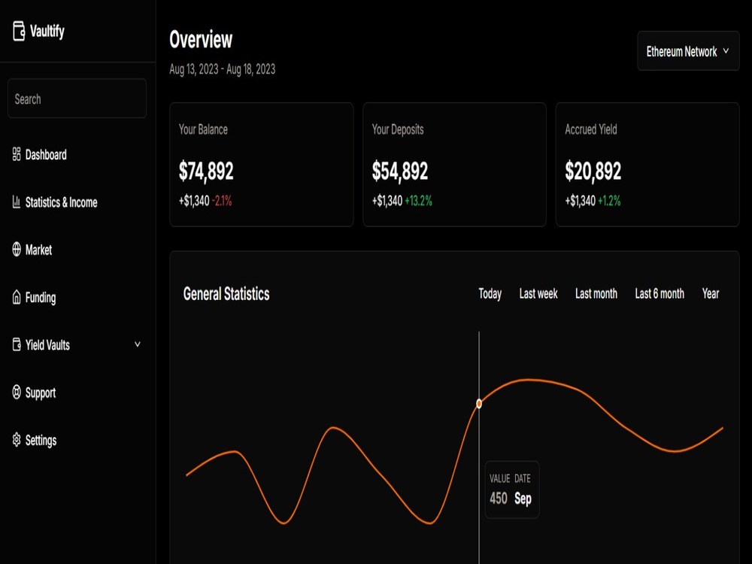Open the Ethereum Network dropdown
752x564 pixels.
688,51
